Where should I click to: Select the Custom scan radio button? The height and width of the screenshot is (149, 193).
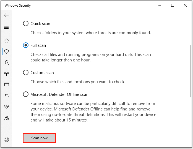[26, 72]
